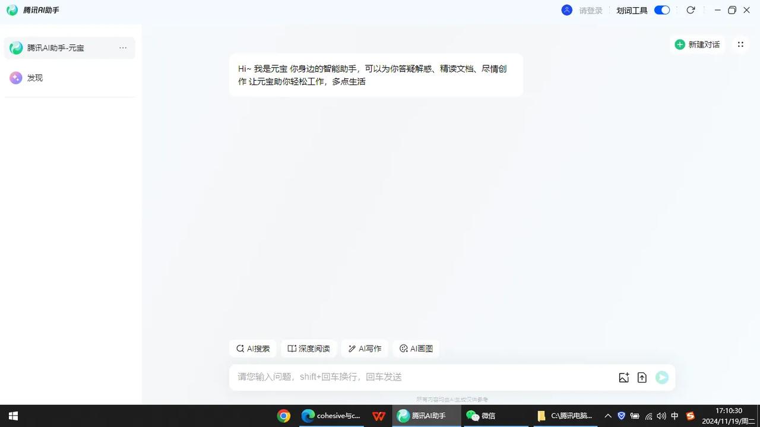Click the Sogou input method tray icon
This screenshot has height=427, width=760.
click(690, 416)
